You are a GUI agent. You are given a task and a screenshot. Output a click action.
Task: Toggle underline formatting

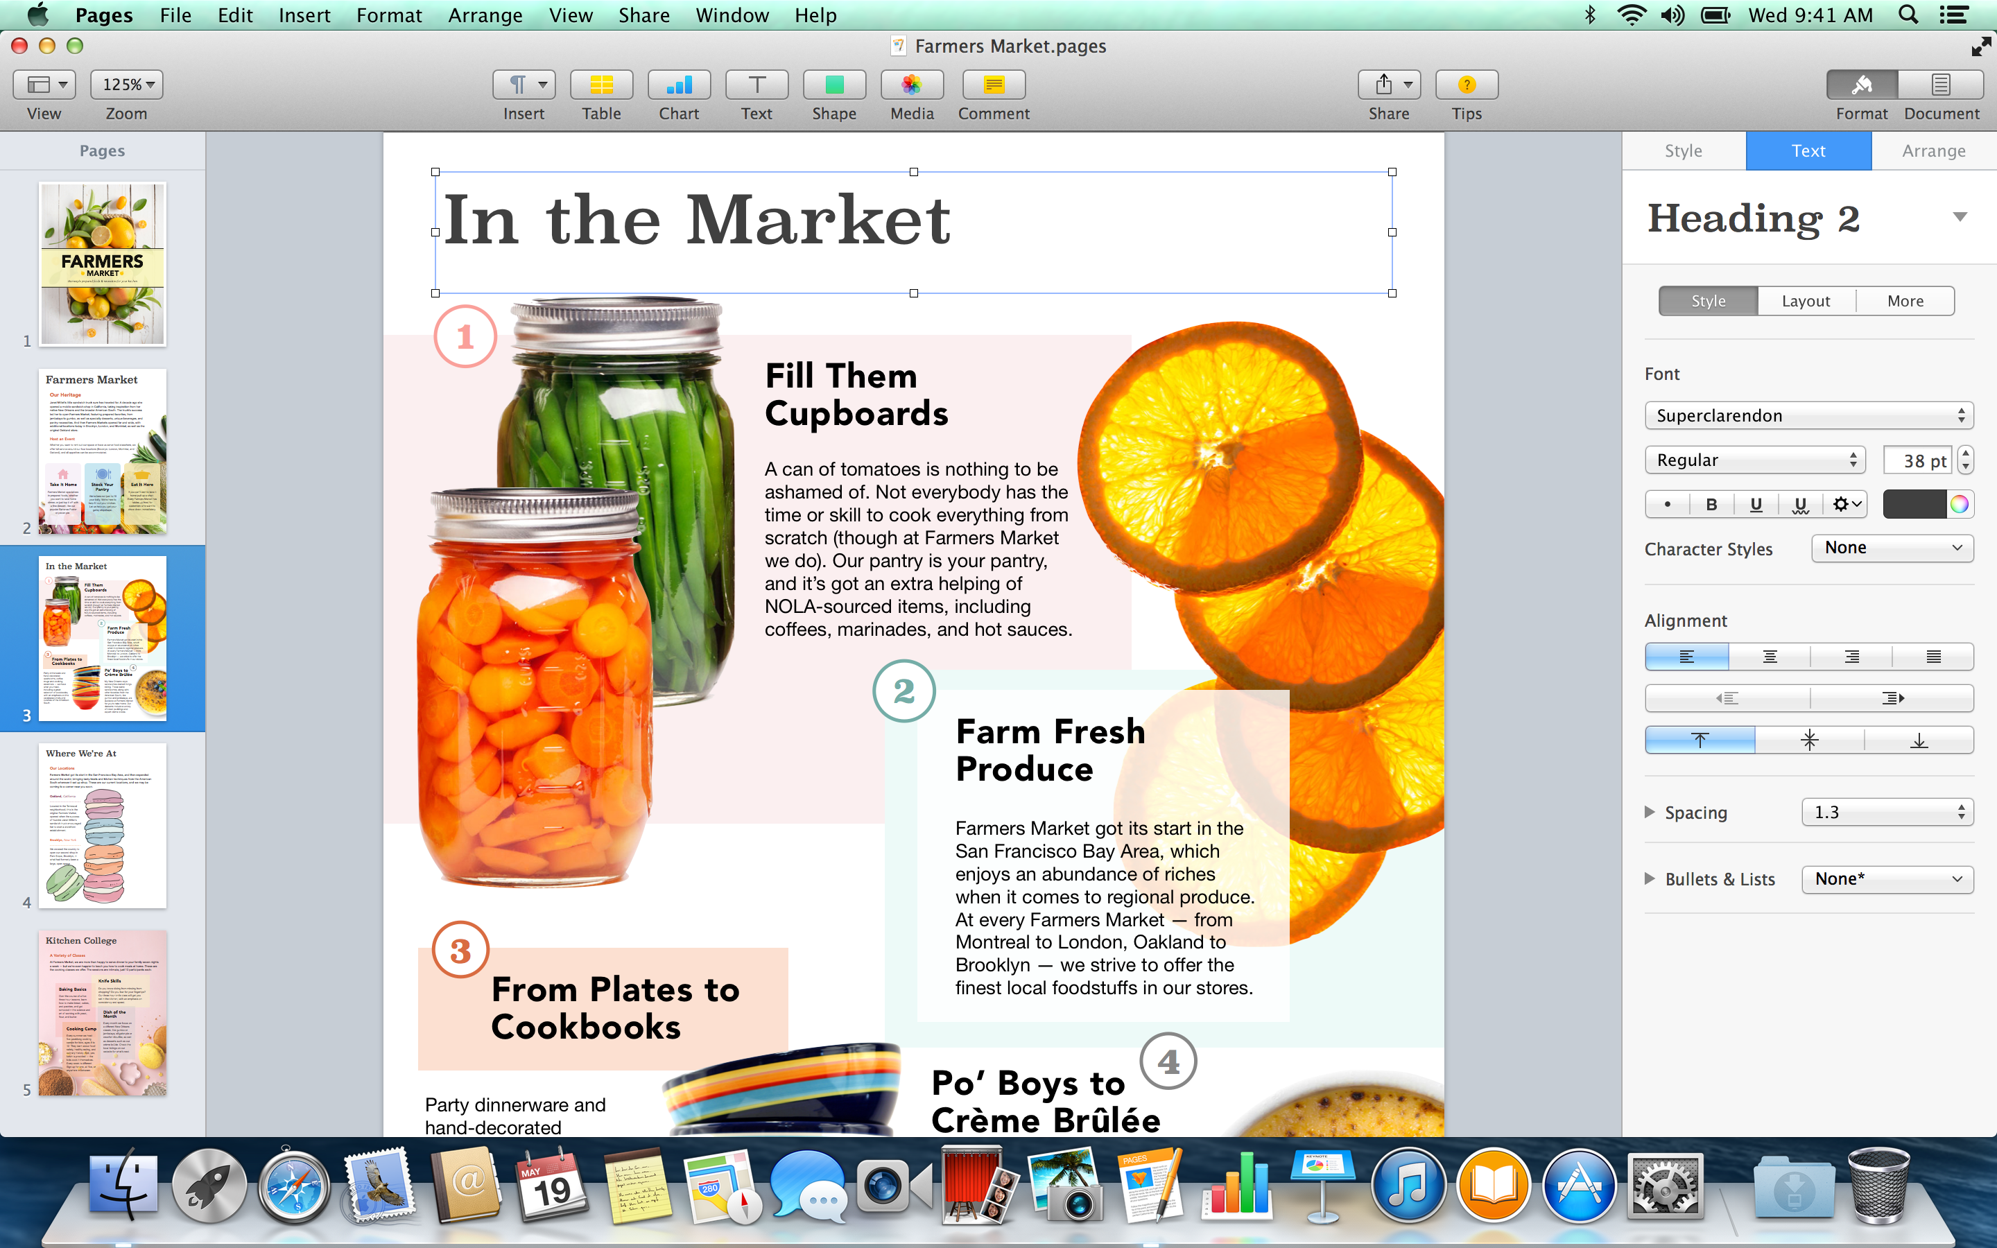coord(1756,504)
